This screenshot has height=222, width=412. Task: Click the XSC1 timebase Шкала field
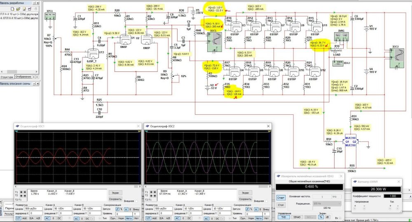click(33, 209)
